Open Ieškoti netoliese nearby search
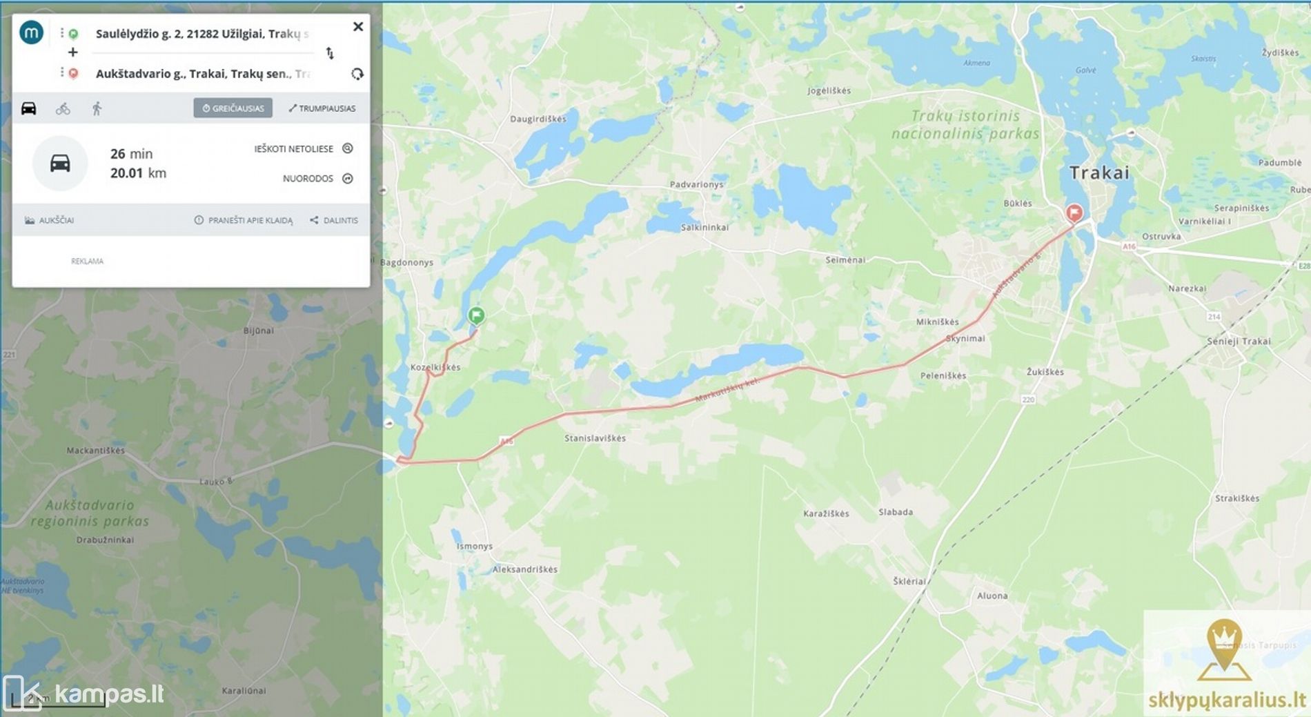Viewport: 1311px width, 717px height. point(304,148)
